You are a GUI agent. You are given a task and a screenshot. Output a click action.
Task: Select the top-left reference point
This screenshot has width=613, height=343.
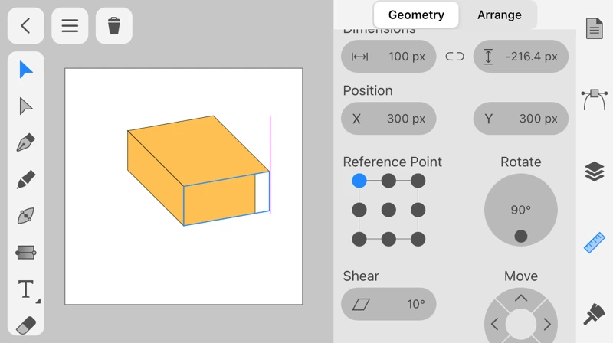359,181
